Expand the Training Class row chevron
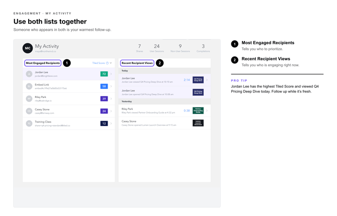Screen dimensions: 337x216 111,124
